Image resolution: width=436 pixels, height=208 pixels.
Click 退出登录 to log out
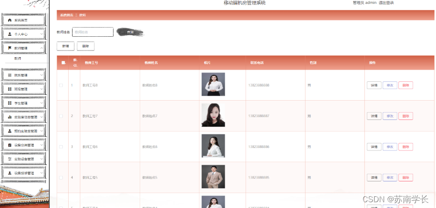point(386,3)
